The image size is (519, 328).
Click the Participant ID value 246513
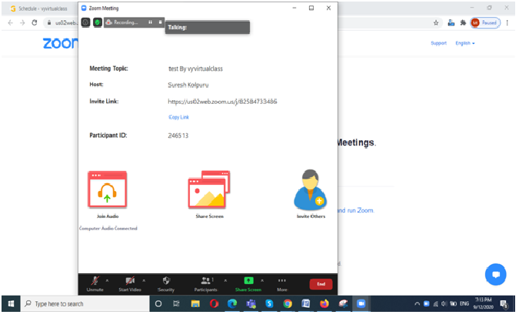point(178,136)
